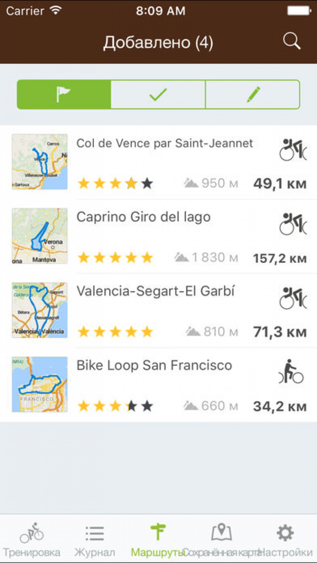This screenshot has height=563, width=317.
Task: Click the road cycling icon for Col de Vence
Action: tap(293, 150)
